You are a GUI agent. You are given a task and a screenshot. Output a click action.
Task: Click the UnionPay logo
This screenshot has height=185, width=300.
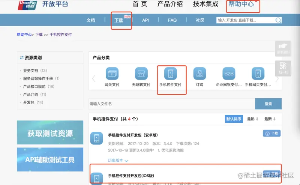click(27, 5)
